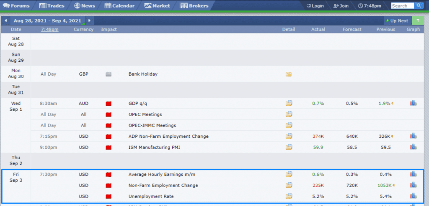Open detail folder for OPEC-JMMC Meetings
This screenshot has width=429, height=206.
click(x=289, y=125)
